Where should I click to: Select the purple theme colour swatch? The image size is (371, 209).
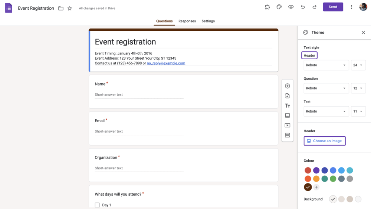click(316, 170)
